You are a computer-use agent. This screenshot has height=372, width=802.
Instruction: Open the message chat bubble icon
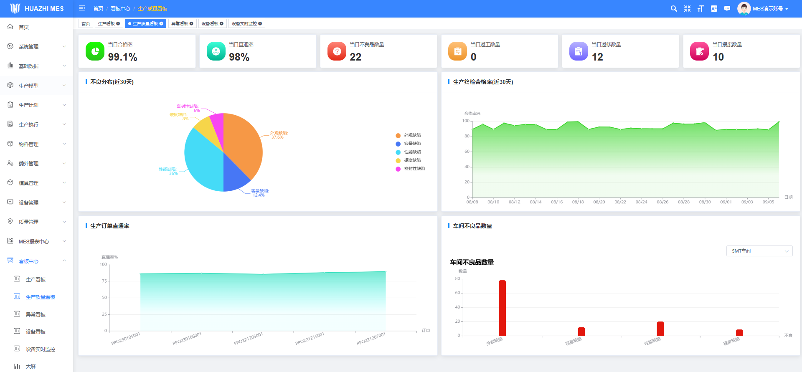[727, 8]
